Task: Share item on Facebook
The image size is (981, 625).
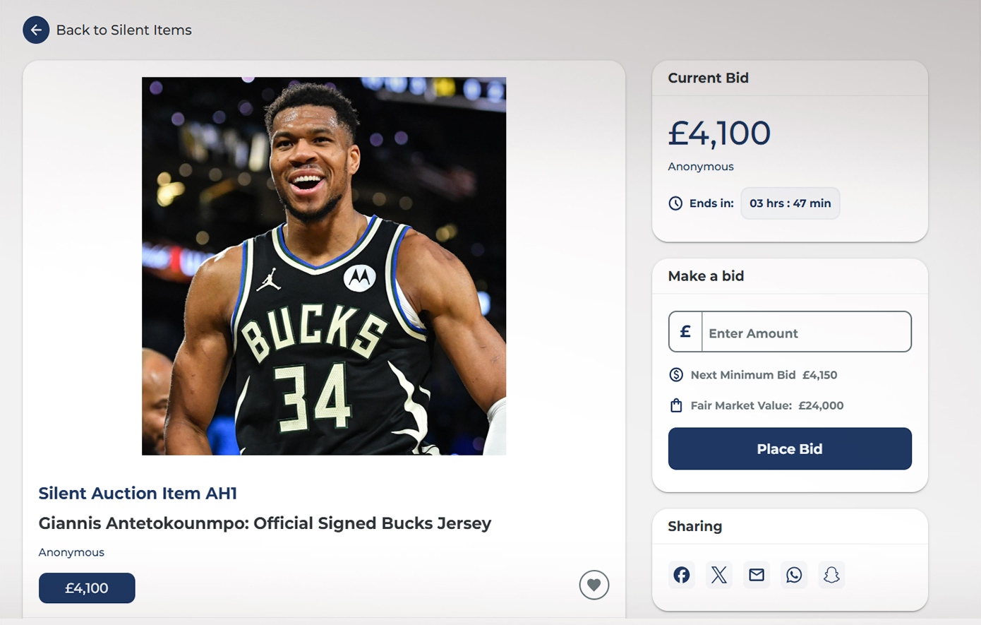Action: point(682,575)
